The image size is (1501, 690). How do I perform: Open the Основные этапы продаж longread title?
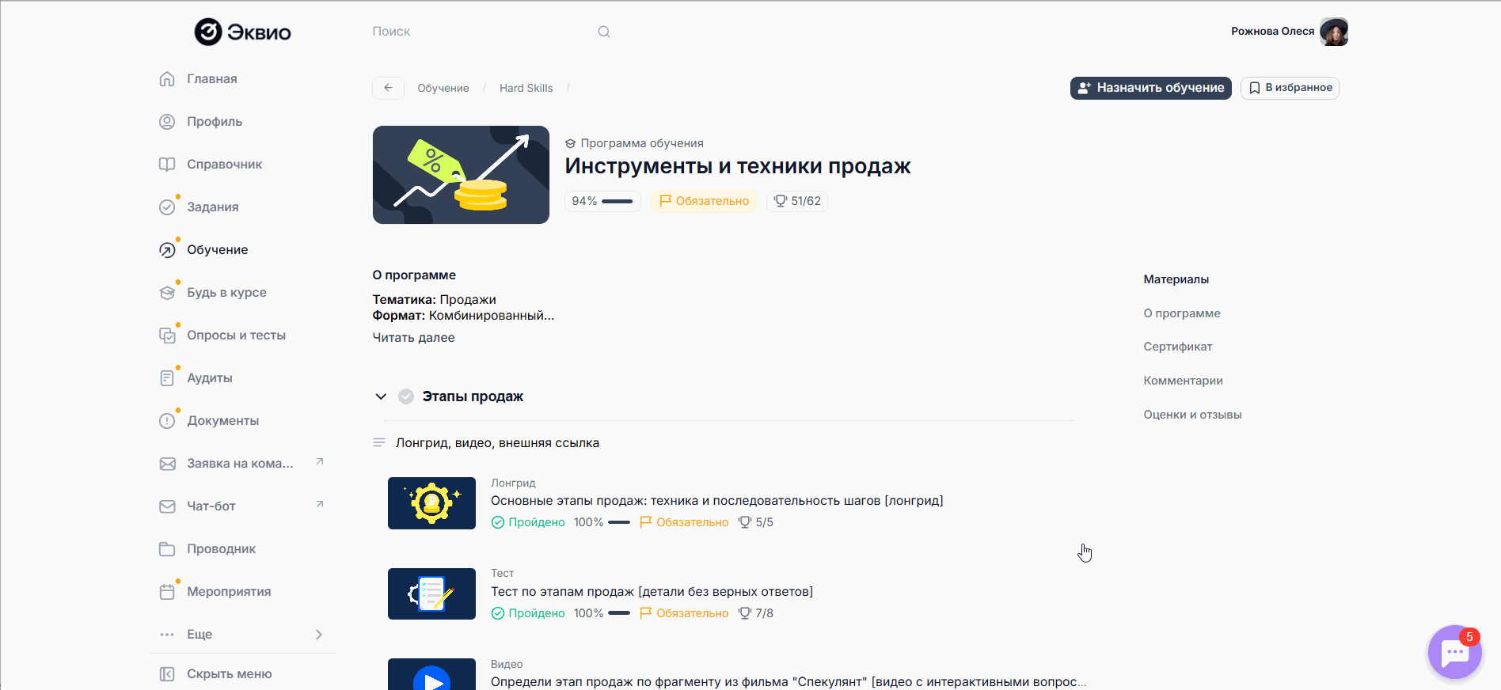[717, 501]
